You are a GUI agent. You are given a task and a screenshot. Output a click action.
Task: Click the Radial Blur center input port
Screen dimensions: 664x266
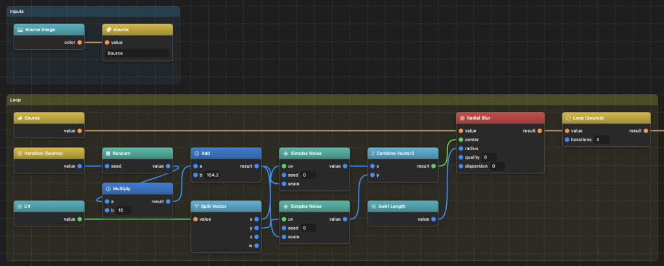click(x=461, y=140)
